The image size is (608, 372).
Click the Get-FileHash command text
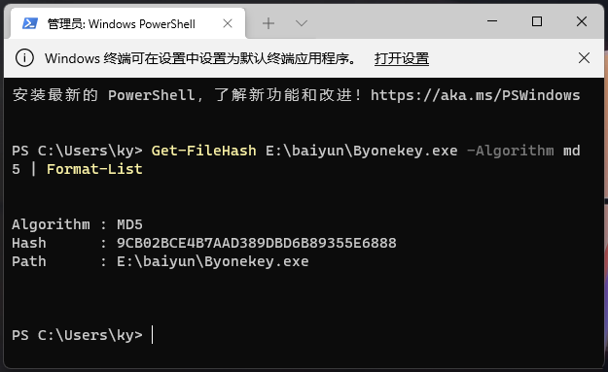pyautogui.click(x=203, y=151)
